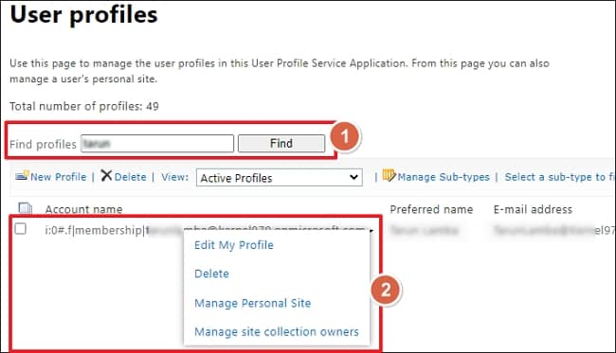Click the Manage Sub-types icon
The width and height of the screenshot is (616, 353).
click(x=389, y=175)
